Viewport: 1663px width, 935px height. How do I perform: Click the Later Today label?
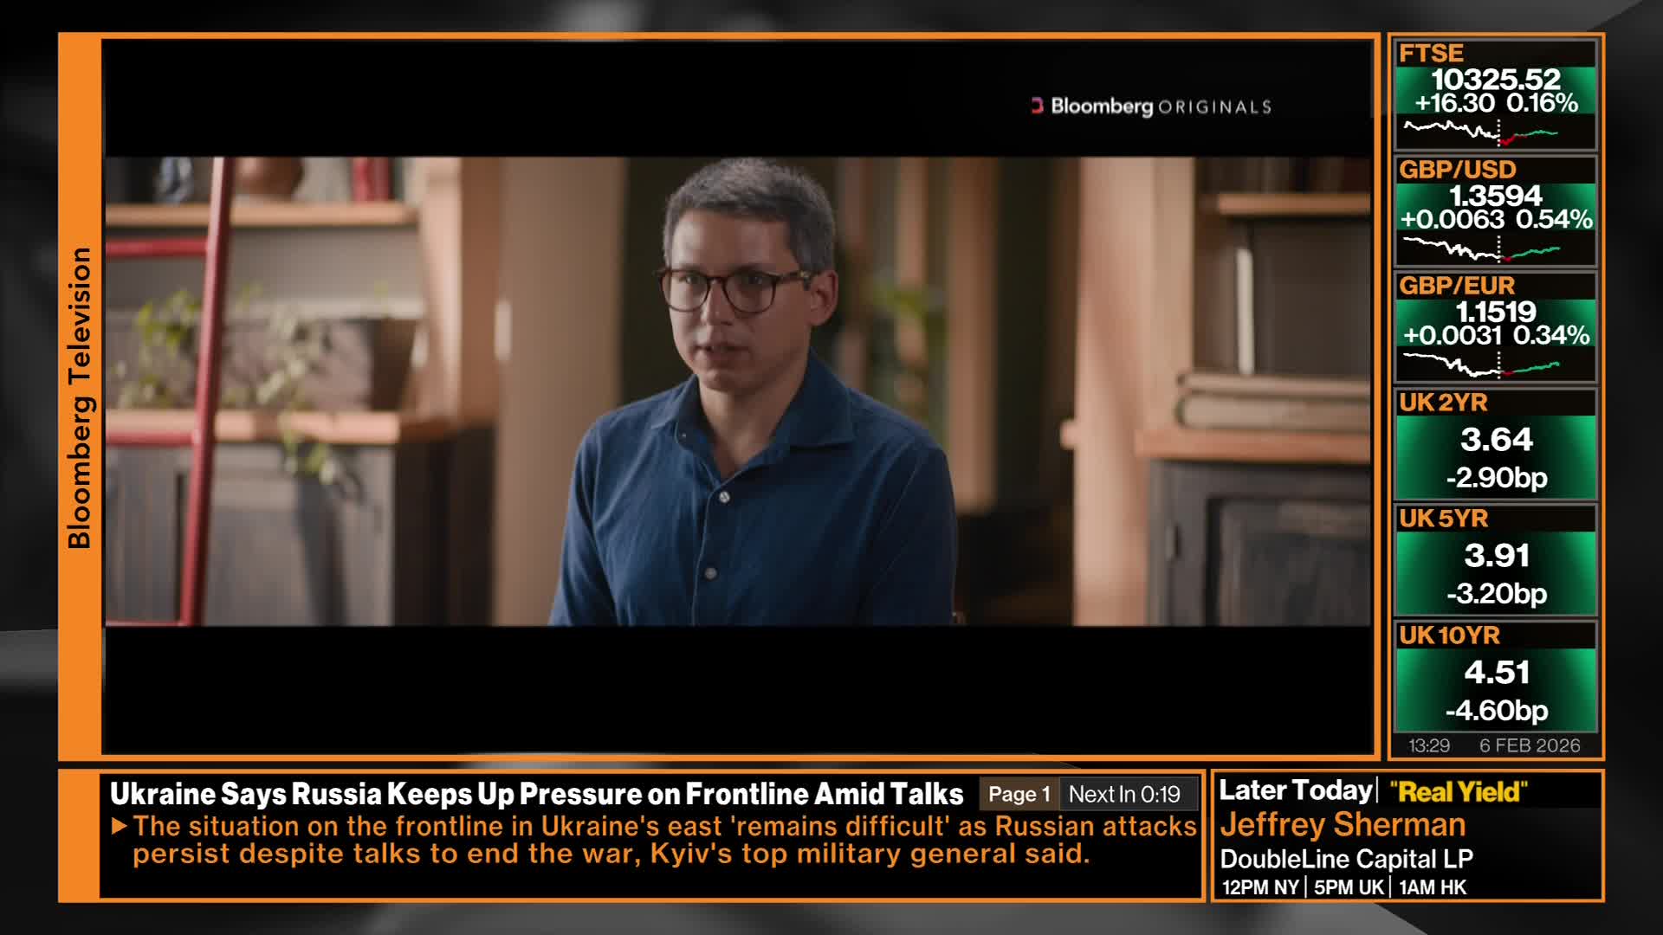[1295, 790]
